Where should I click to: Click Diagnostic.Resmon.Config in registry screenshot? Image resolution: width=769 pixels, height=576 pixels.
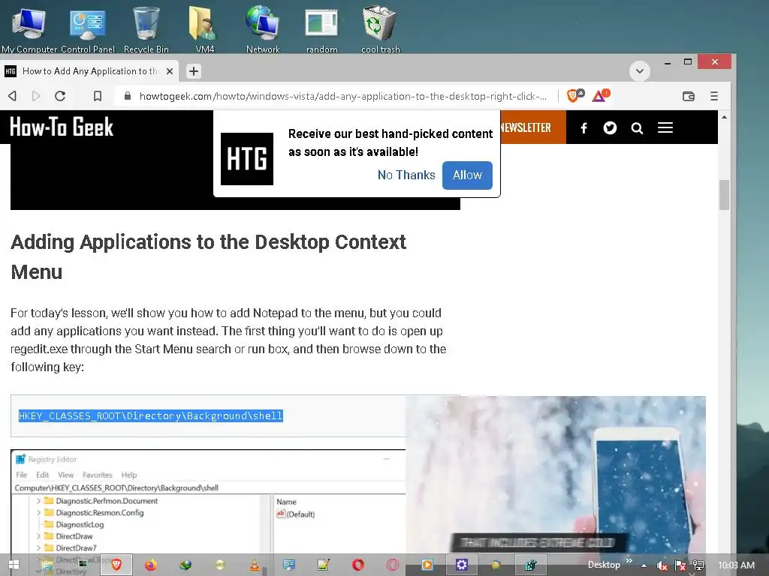[100, 512]
